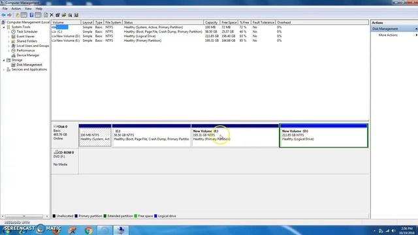Screen dimensions: 418x235
Task: Collapse Disk Management section in Actions pane
Action: tap(416, 29)
